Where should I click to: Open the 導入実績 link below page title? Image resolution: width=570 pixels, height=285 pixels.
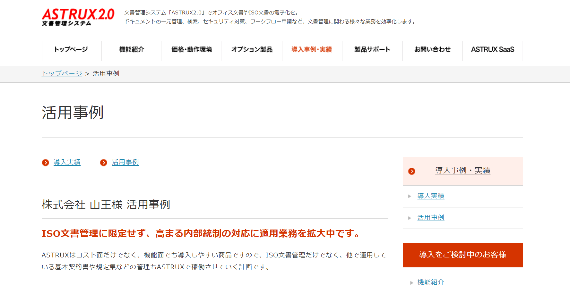67,163
